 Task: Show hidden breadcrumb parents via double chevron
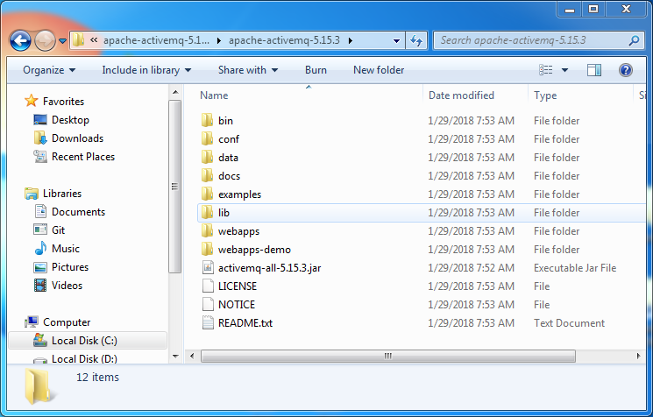[94, 40]
